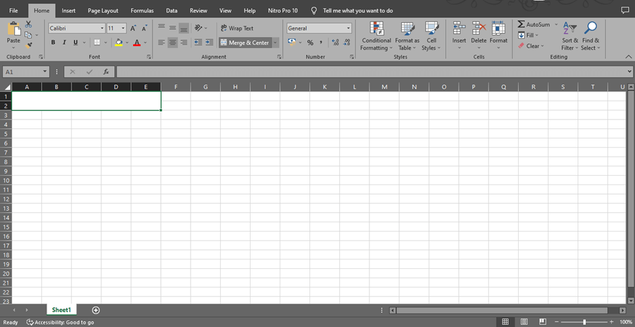Open the comments pane icon
This screenshot has width=635, height=327.
point(625,11)
